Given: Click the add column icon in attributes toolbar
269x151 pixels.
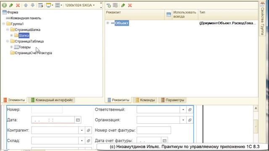Looking at the screenshot, I should click(115, 5).
